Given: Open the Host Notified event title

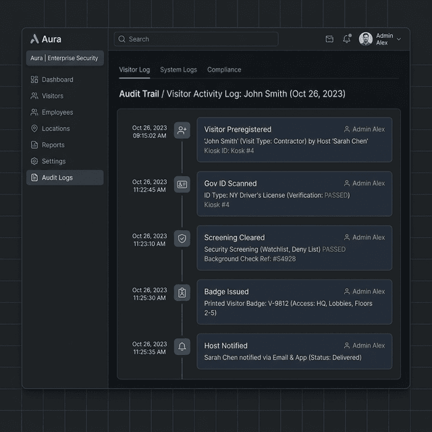Looking at the screenshot, I should click(x=225, y=346).
